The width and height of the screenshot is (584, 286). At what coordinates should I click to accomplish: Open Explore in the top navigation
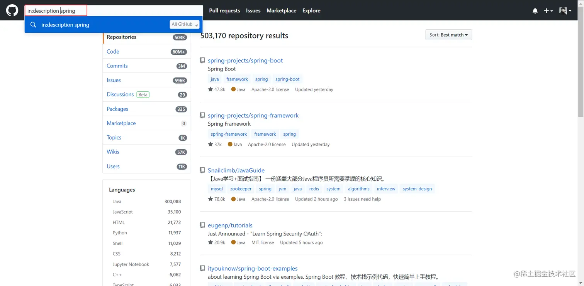311,11
